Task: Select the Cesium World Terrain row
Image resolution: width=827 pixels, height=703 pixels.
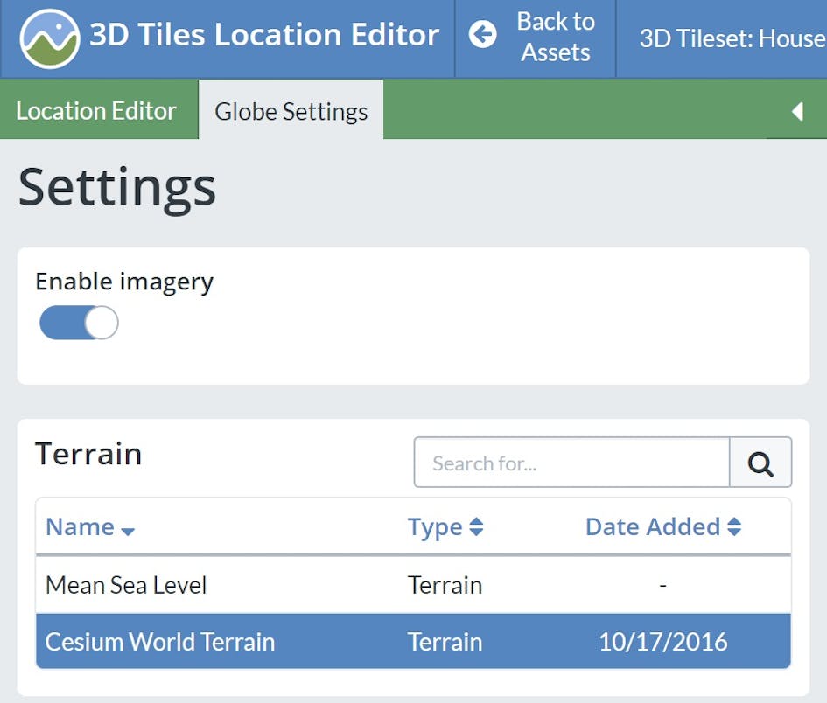Action: click(x=160, y=641)
